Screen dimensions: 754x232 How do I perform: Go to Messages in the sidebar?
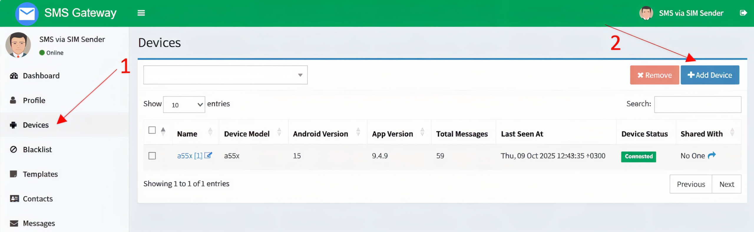pos(39,223)
